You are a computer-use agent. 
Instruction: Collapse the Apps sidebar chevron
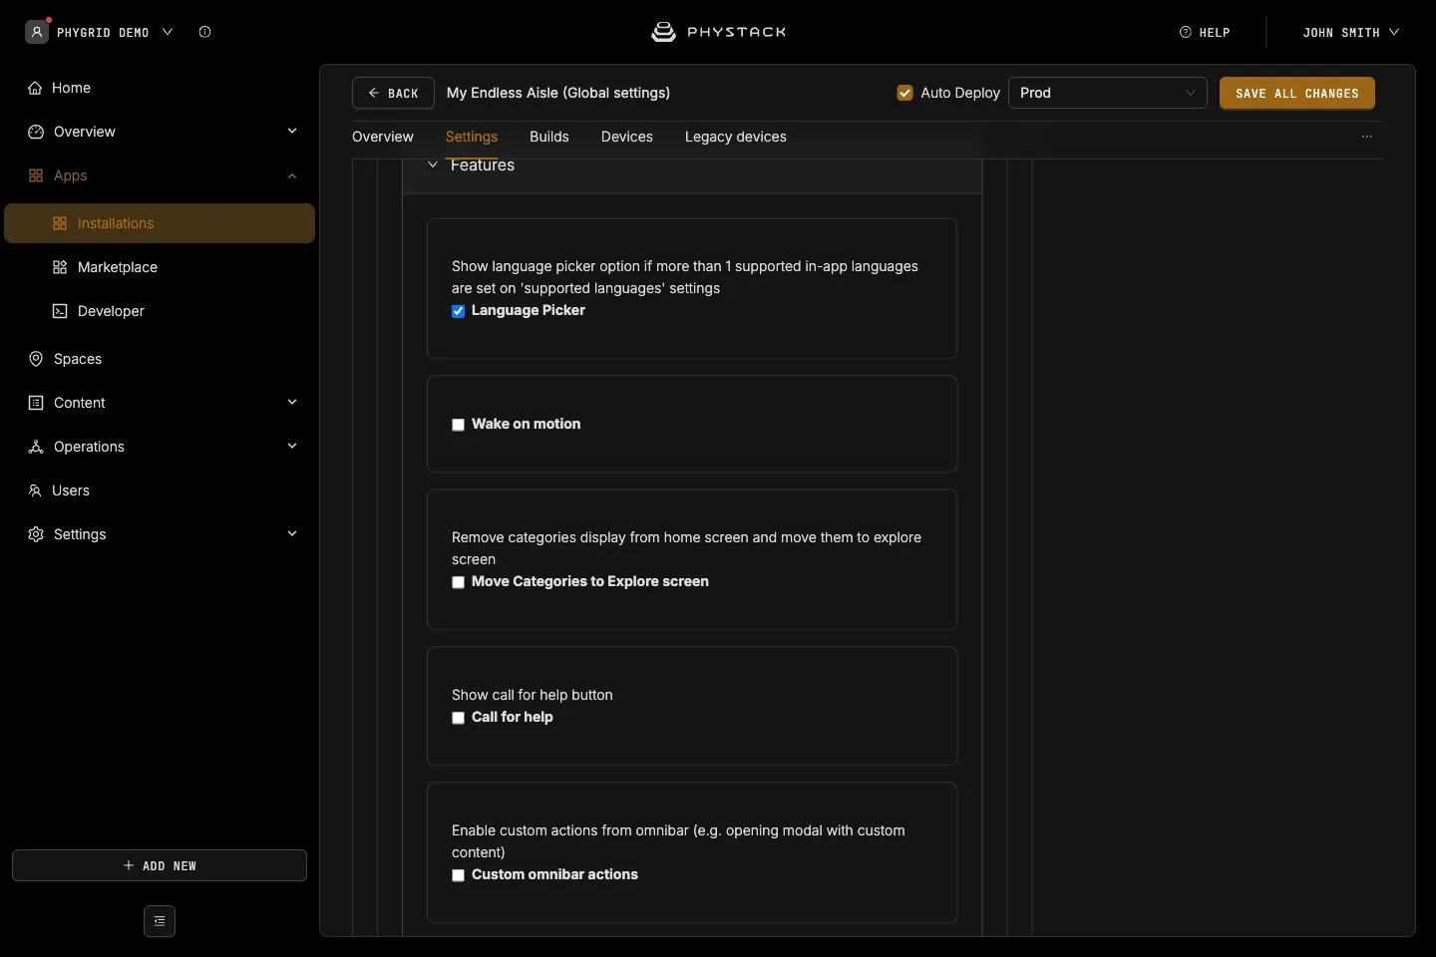(x=292, y=175)
